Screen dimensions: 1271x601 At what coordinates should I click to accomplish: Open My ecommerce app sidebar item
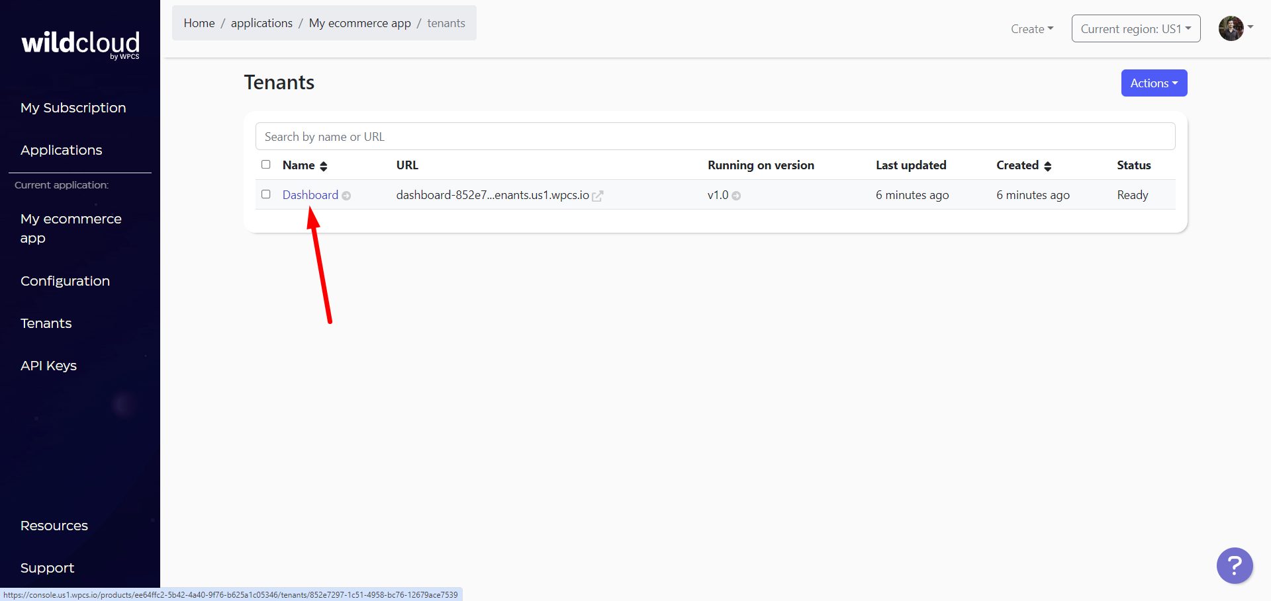click(71, 228)
